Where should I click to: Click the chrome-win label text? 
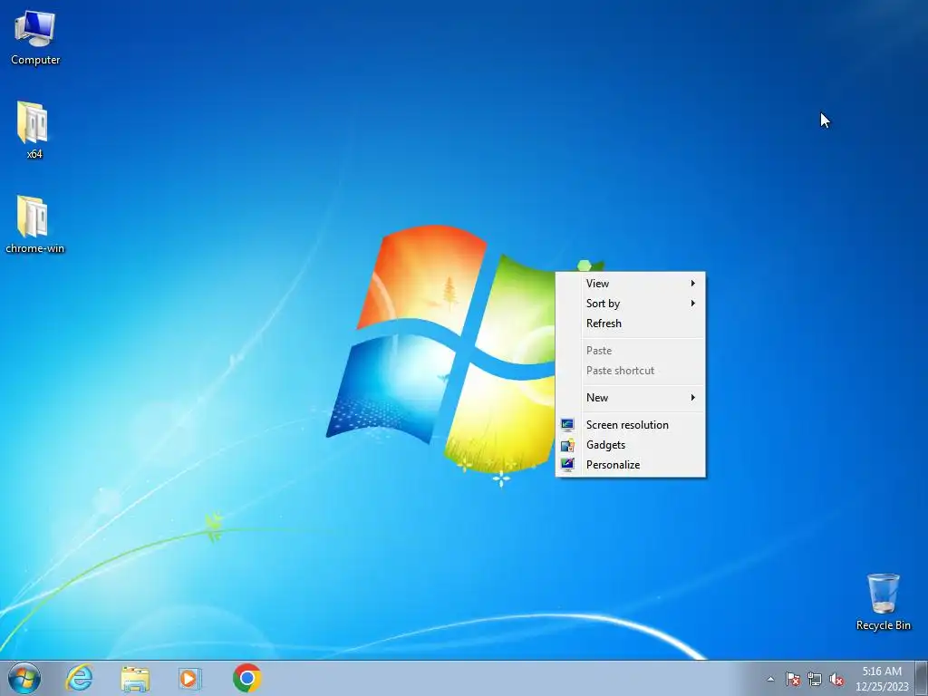(x=35, y=248)
